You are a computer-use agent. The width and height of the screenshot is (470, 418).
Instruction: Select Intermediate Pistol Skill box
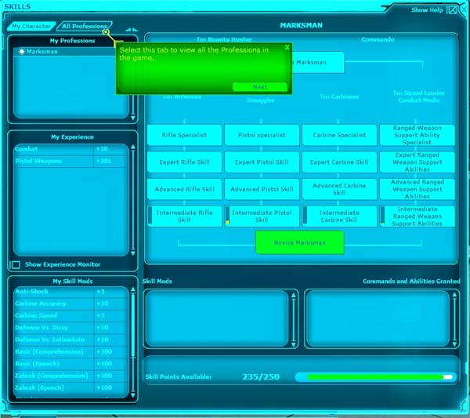(x=262, y=216)
